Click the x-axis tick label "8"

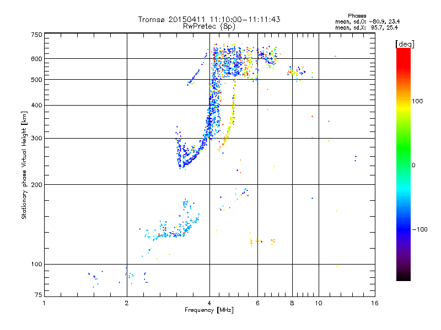point(292,303)
